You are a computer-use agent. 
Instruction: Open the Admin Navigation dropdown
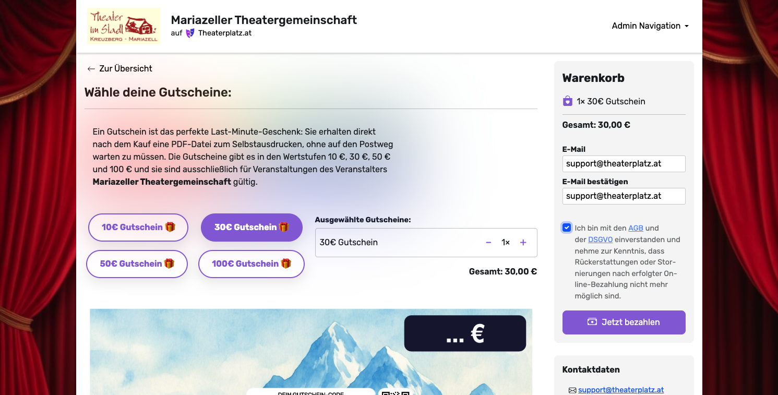click(650, 26)
